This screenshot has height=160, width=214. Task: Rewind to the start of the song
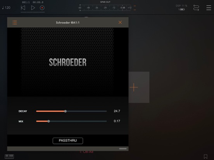pyautogui.click(x=23, y=8)
